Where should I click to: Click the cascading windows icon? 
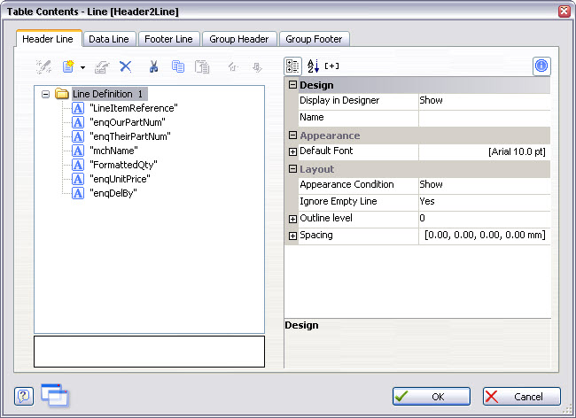pyautogui.click(x=55, y=396)
